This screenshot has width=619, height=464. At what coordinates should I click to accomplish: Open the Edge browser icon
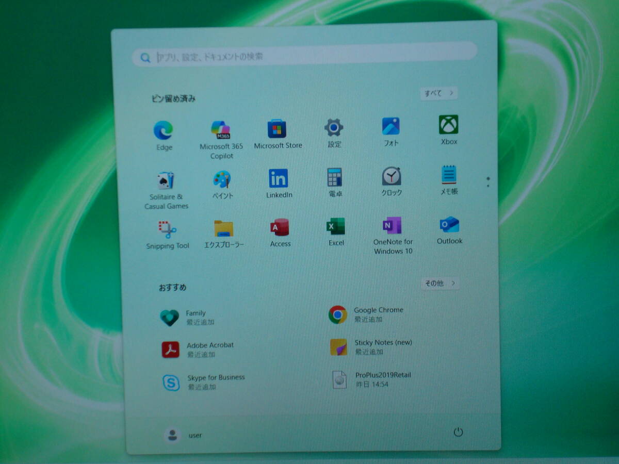(164, 130)
